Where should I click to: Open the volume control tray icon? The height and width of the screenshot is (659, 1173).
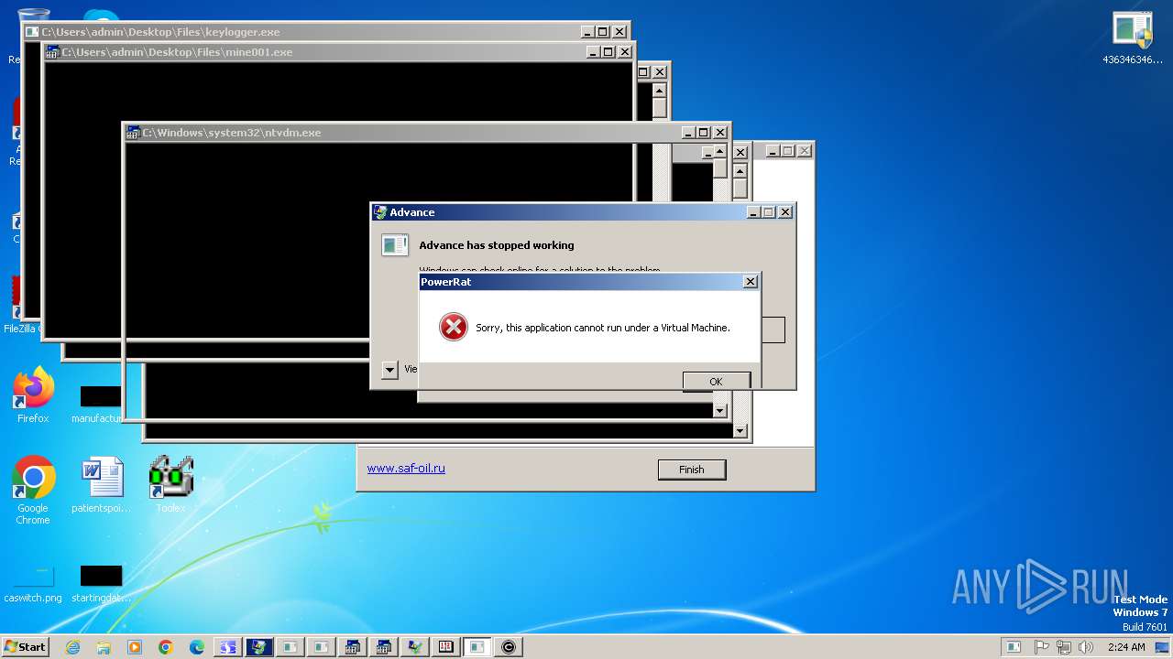1085,647
